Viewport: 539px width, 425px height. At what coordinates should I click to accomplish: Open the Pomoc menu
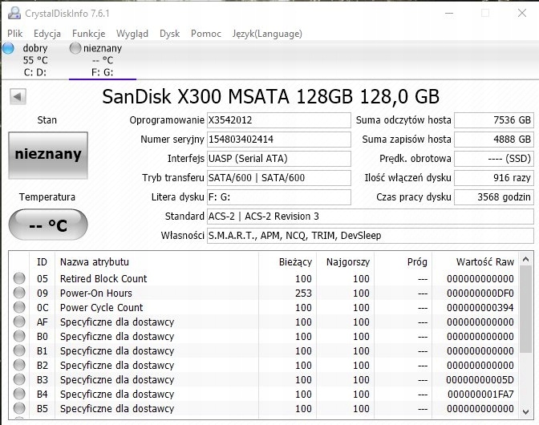pos(206,34)
